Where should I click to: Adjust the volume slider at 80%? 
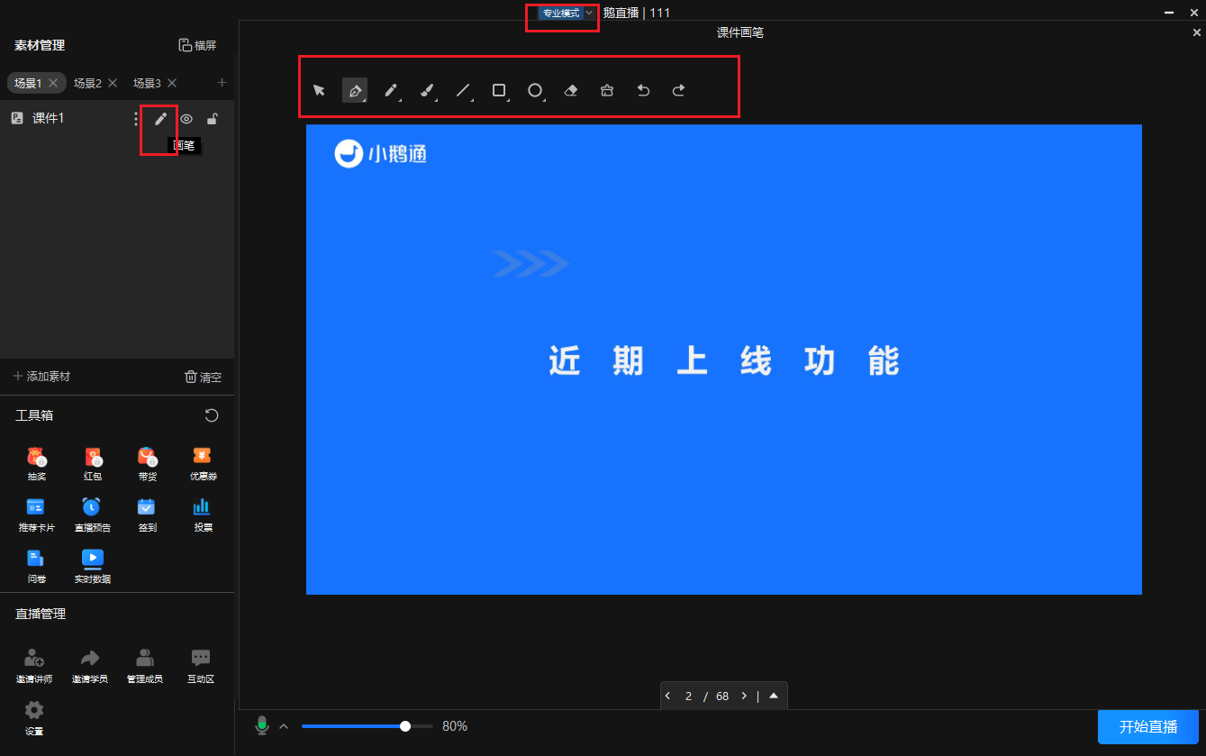[404, 725]
